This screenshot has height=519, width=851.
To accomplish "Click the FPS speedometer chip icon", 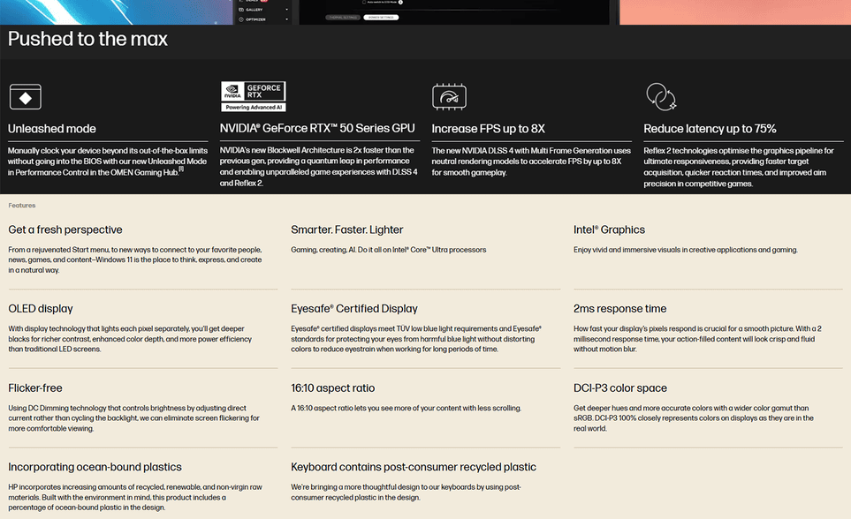I will (x=449, y=96).
